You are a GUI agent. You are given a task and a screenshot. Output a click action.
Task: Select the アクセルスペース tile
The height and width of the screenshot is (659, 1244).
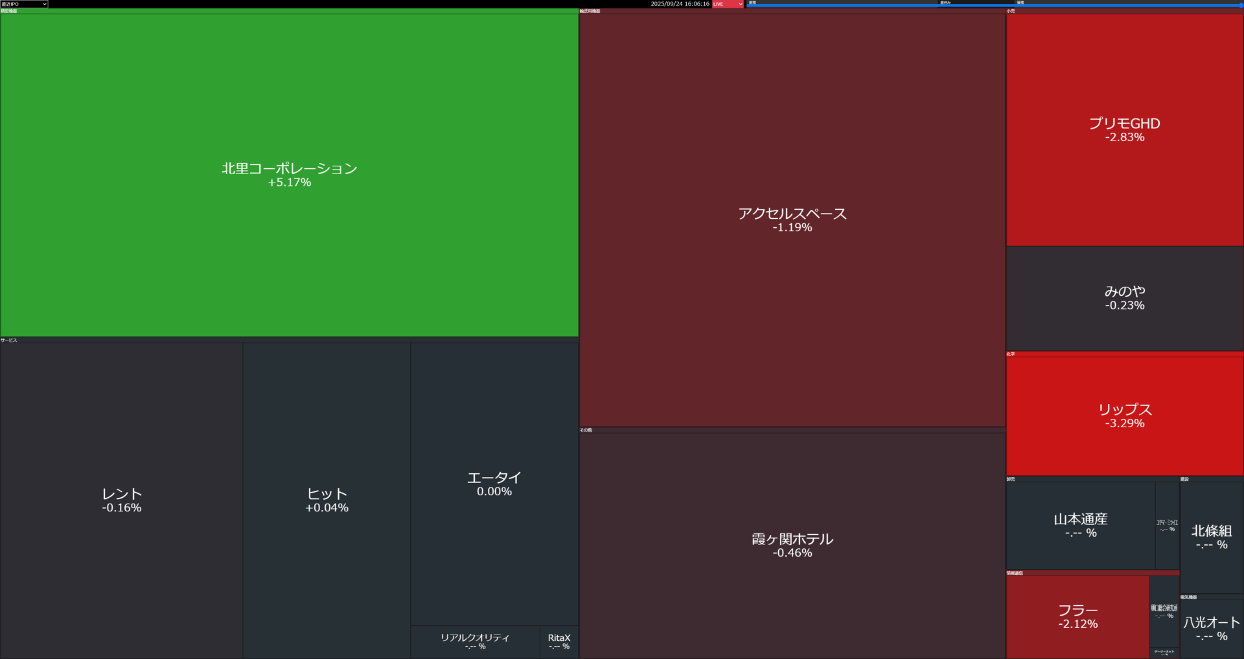(x=792, y=220)
